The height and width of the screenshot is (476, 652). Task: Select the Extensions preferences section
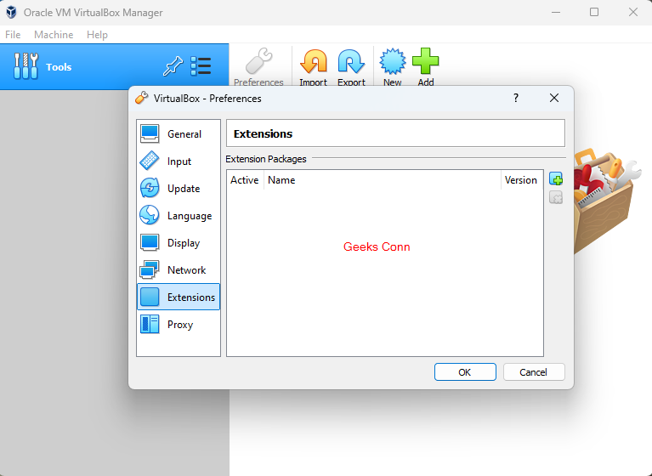coord(179,297)
